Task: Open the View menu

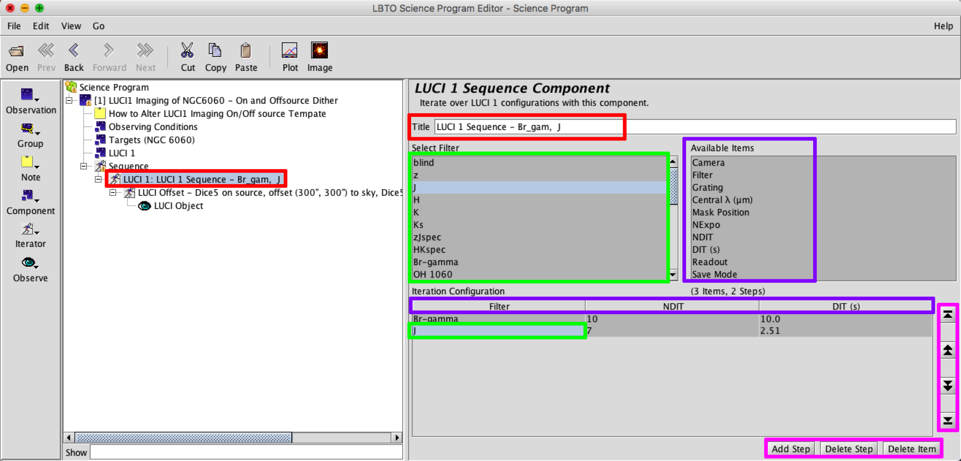Action: (x=71, y=26)
